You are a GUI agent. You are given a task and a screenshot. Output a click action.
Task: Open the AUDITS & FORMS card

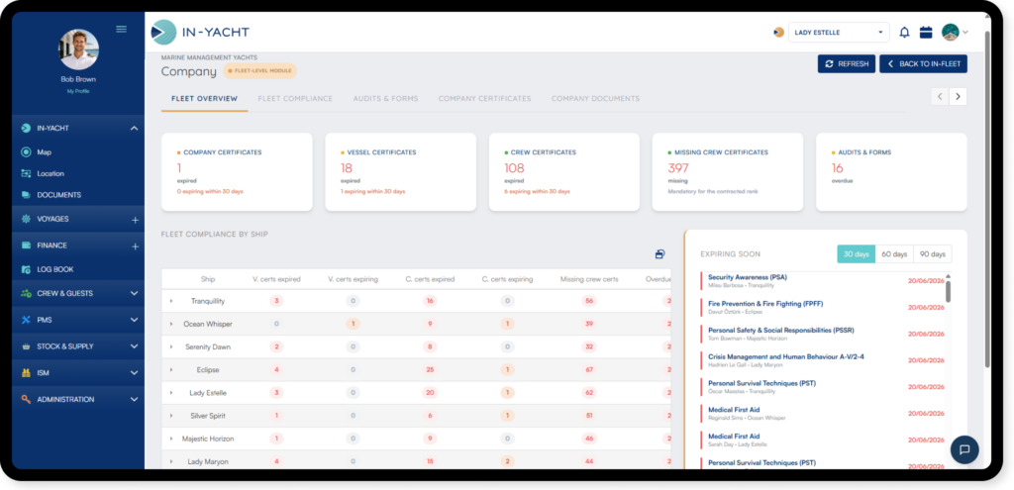click(891, 172)
